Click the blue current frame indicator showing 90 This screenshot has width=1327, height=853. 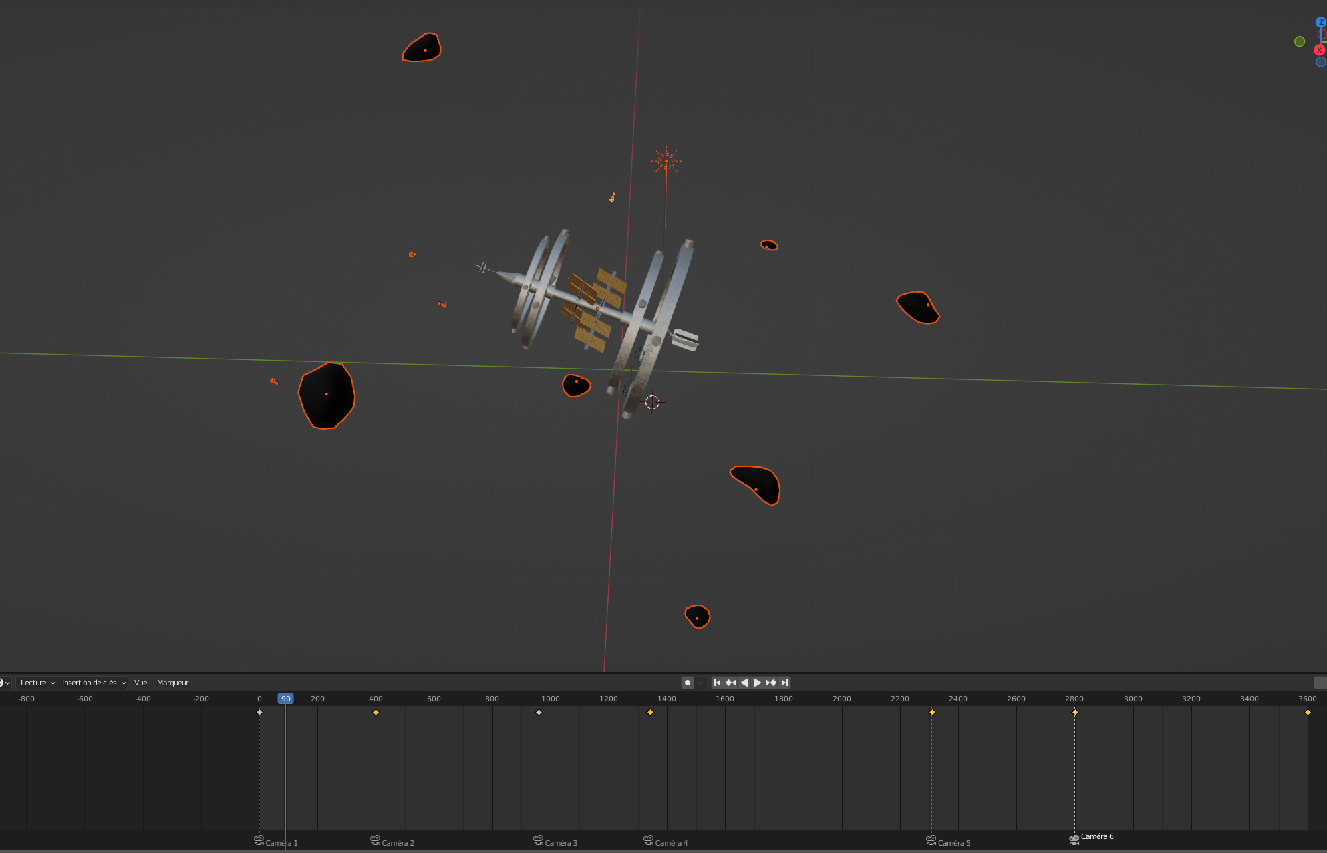(x=286, y=698)
